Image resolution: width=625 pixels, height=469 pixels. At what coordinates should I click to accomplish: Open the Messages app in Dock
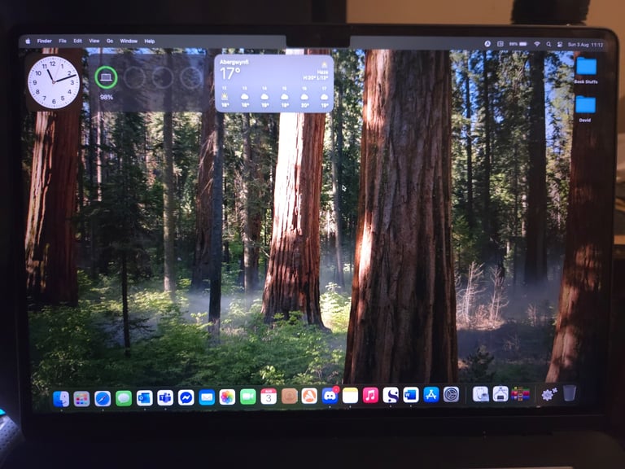[124, 398]
